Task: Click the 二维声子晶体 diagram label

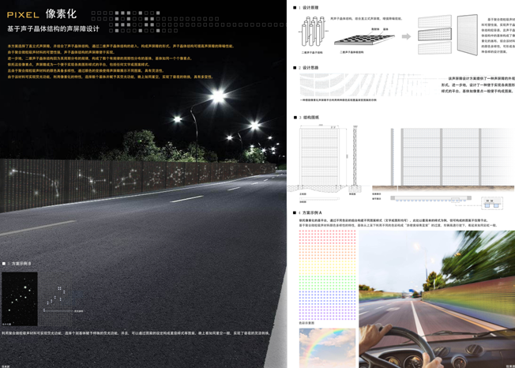Action: [312, 52]
